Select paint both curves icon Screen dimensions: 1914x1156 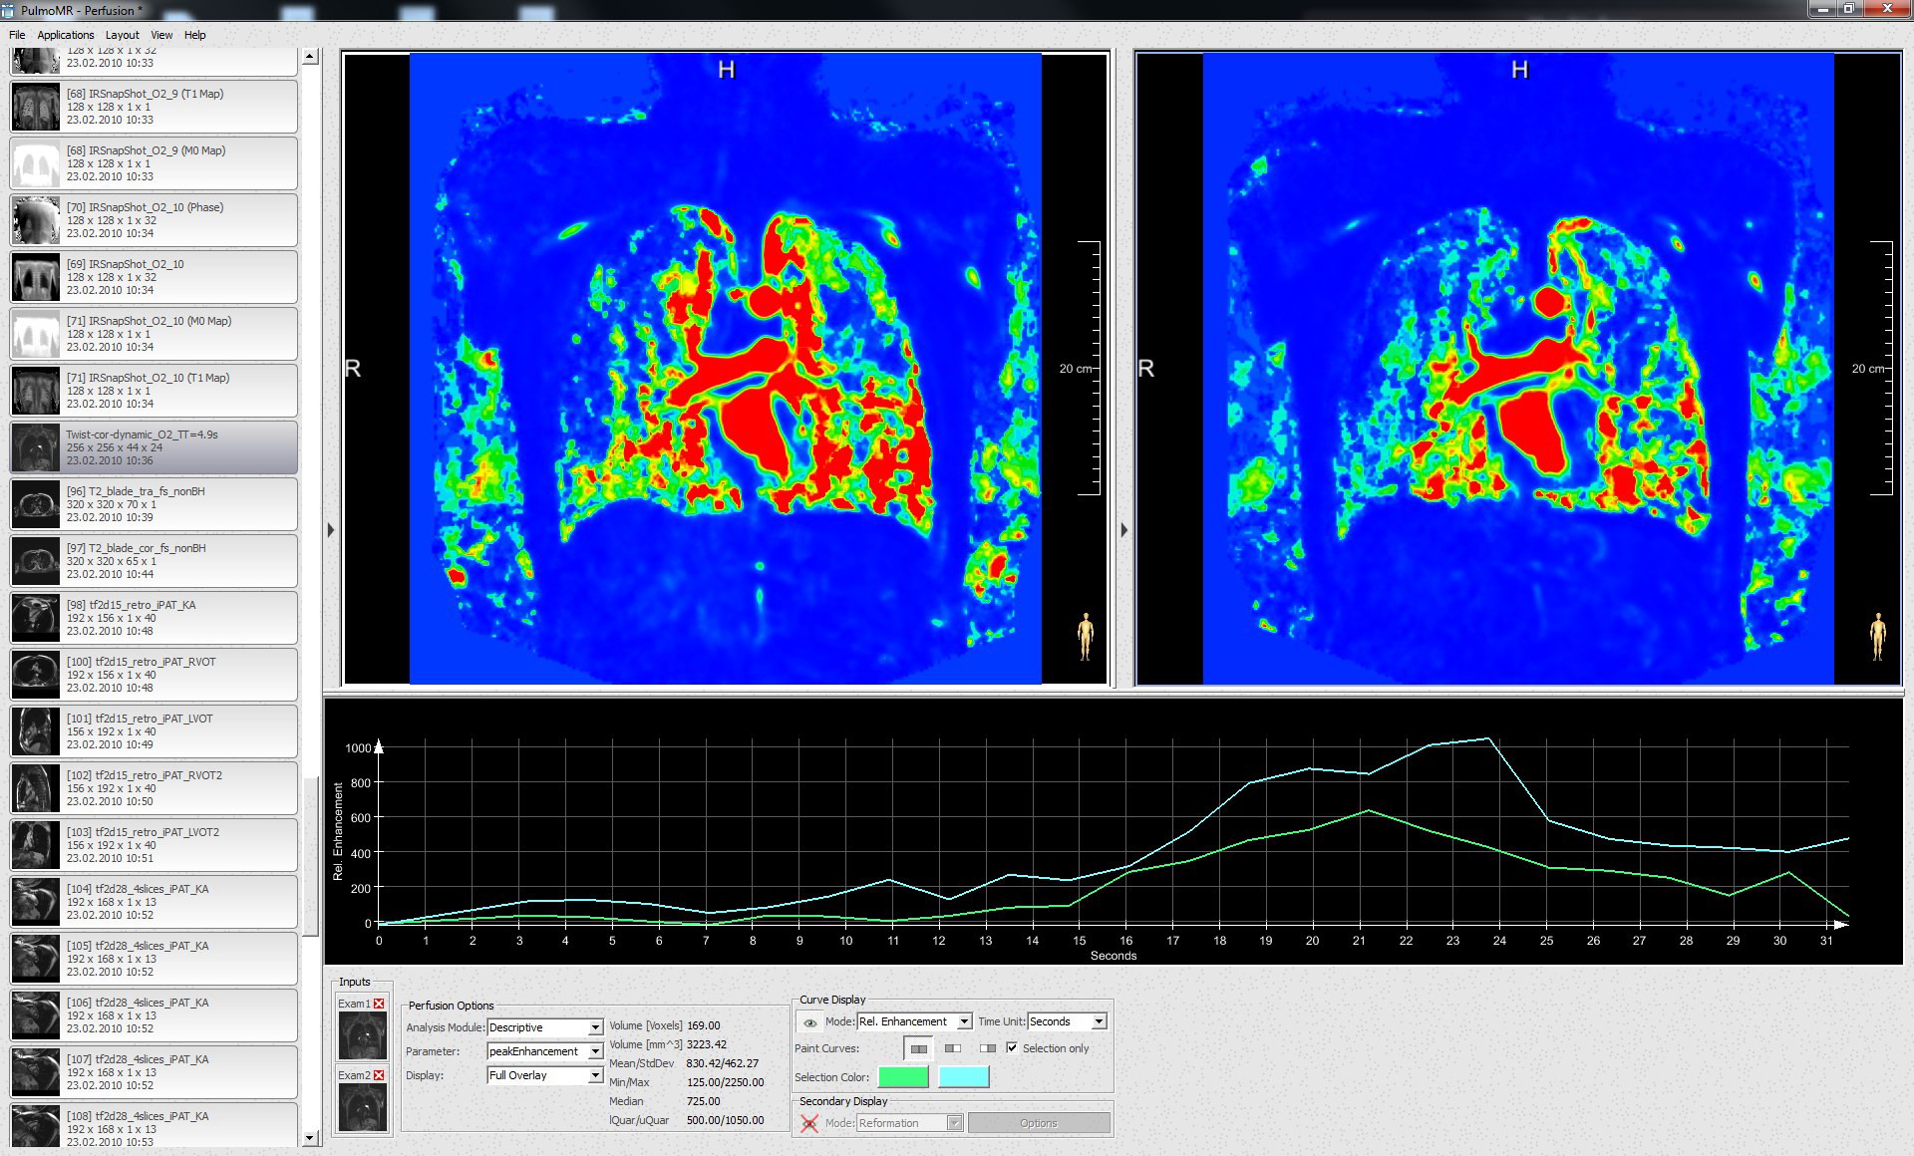point(918,1048)
